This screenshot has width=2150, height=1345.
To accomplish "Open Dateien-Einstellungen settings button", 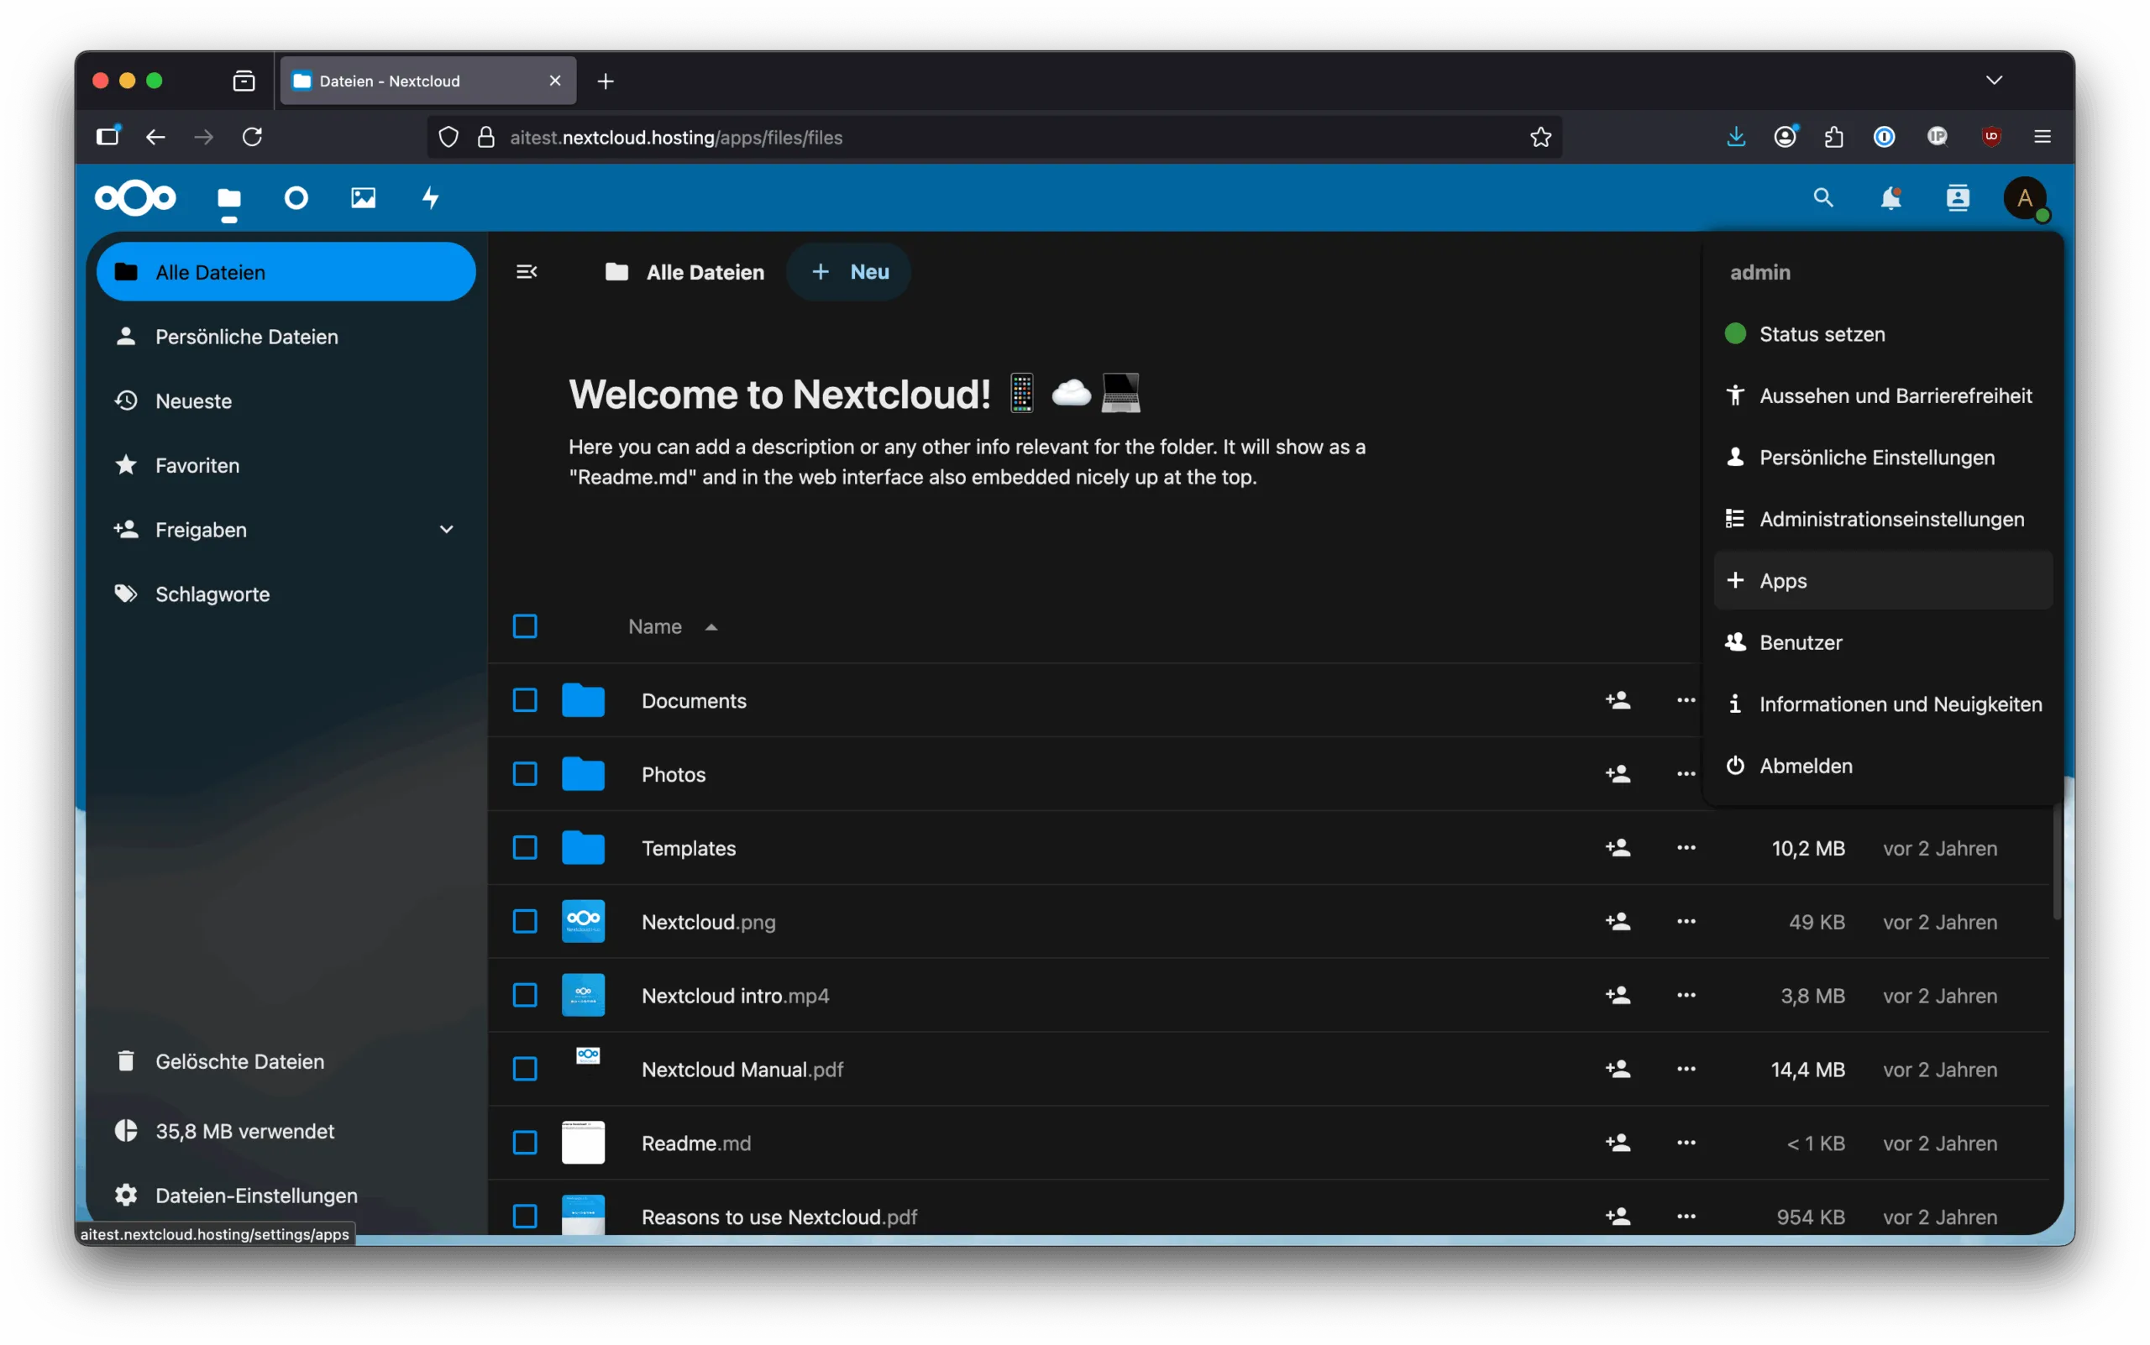I will 286,1196.
